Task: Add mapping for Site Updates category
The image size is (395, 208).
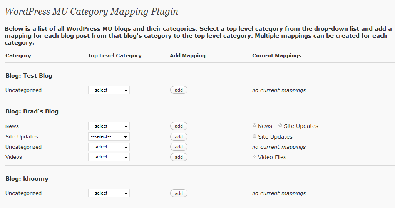Action: tap(179, 137)
